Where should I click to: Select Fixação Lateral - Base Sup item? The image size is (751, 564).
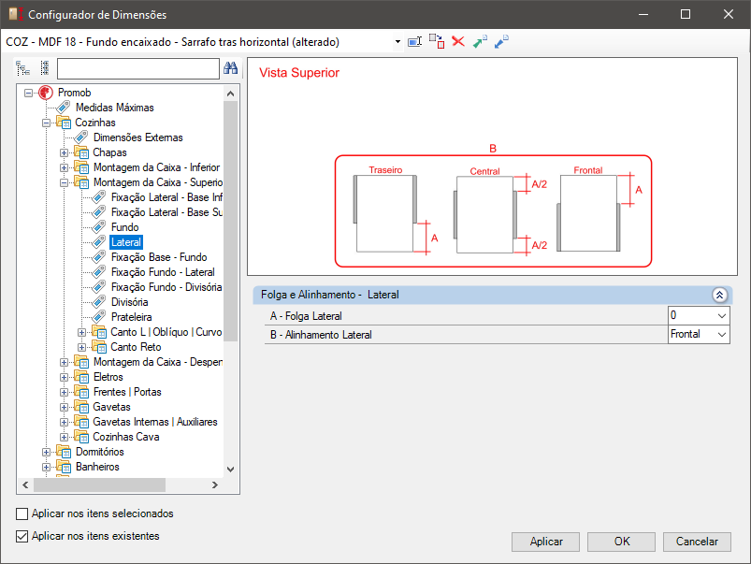tap(166, 212)
